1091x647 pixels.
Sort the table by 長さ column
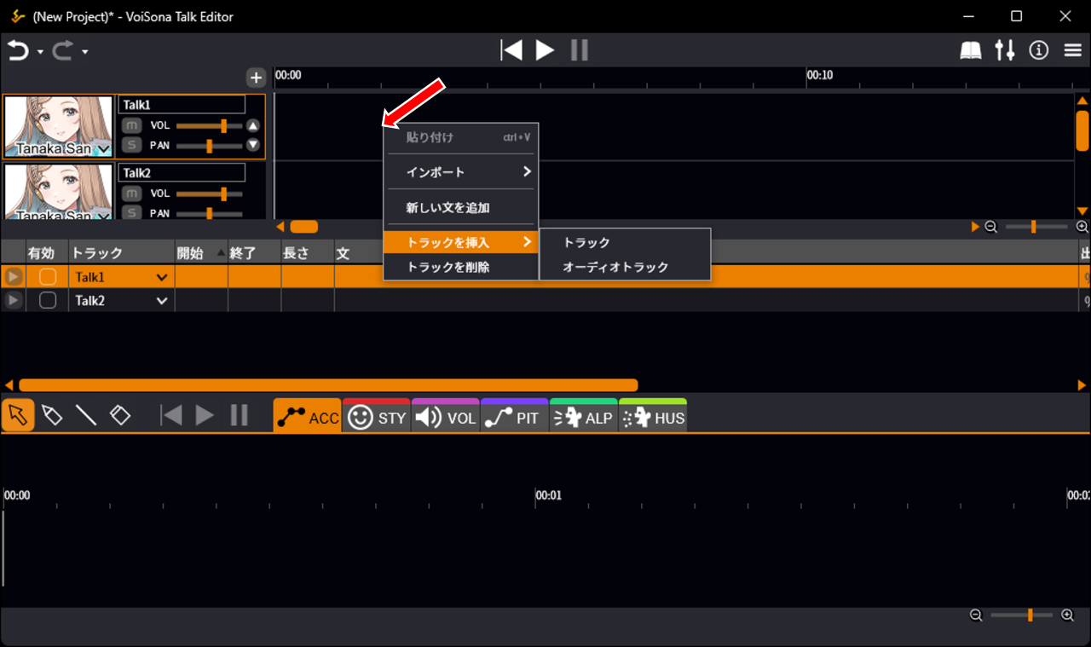point(308,253)
